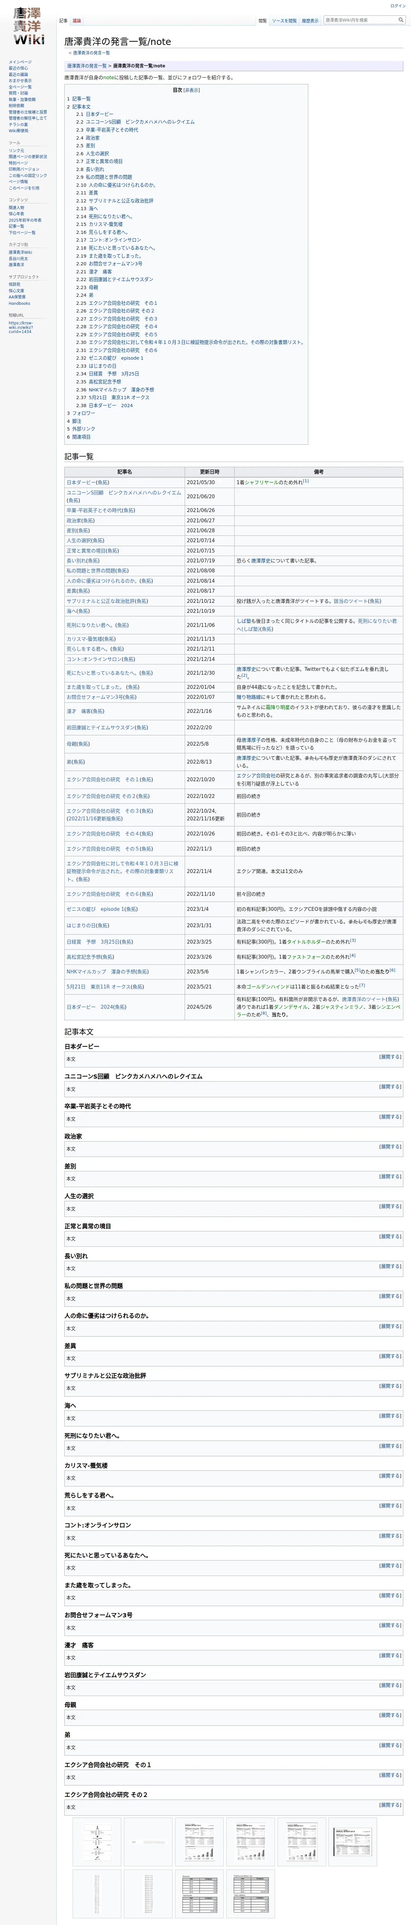Viewport: 411px width, 1925px height.
Task: Open おまかせ表示 random page link
Action: click(20, 81)
